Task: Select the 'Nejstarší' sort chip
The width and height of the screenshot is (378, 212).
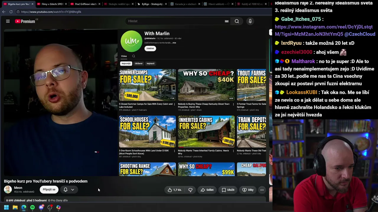Action: [151, 64]
